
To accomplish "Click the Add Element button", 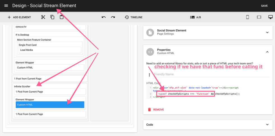I will pyautogui.click(x=19, y=17).
